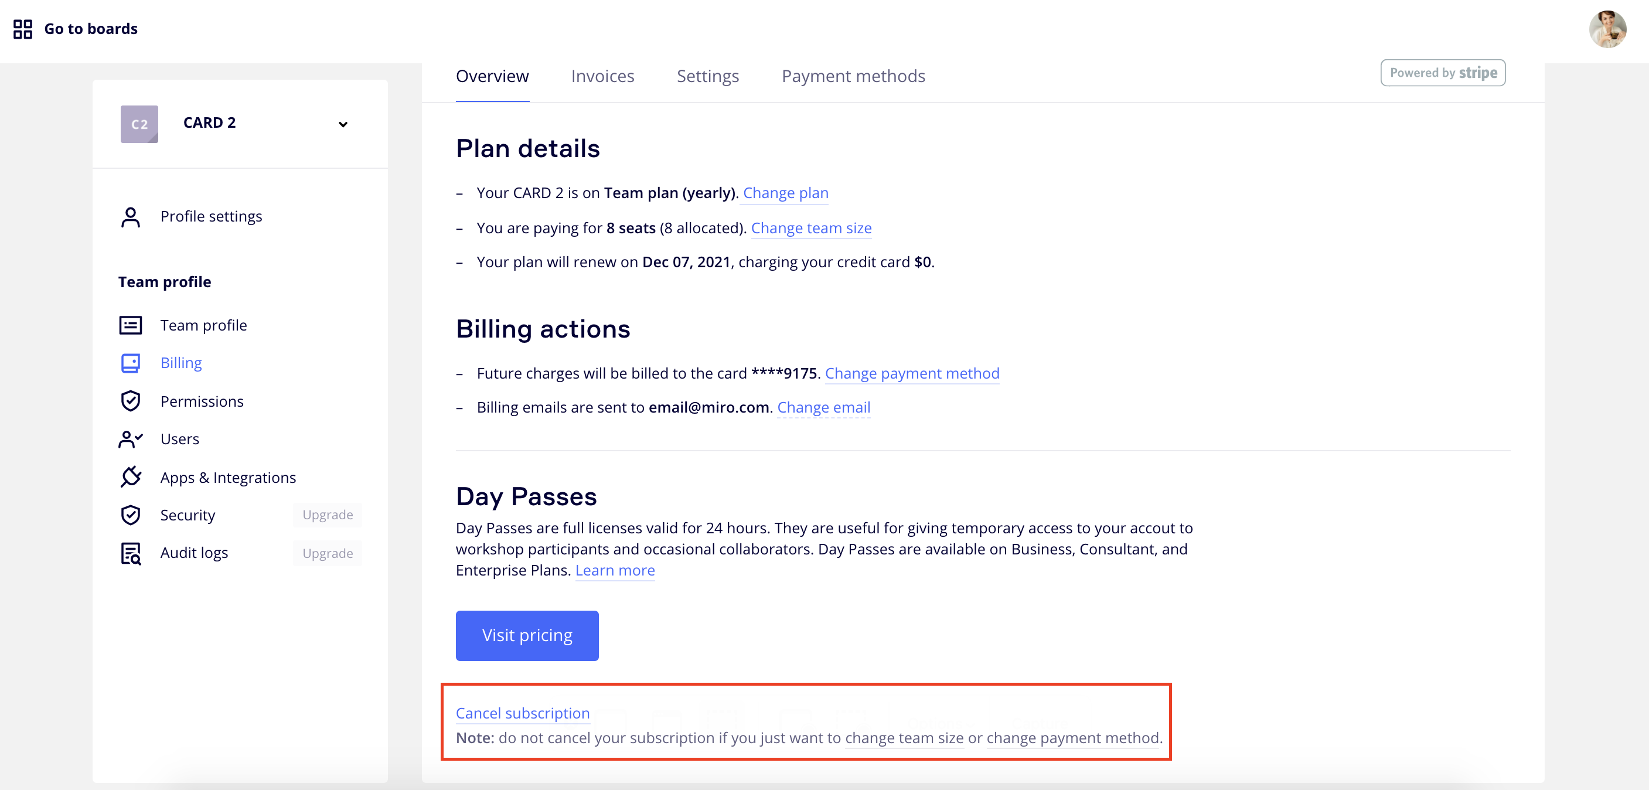The width and height of the screenshot is (1649, 790).
Task: Open Profile settings person icon
Action: (x=131, y=217)
